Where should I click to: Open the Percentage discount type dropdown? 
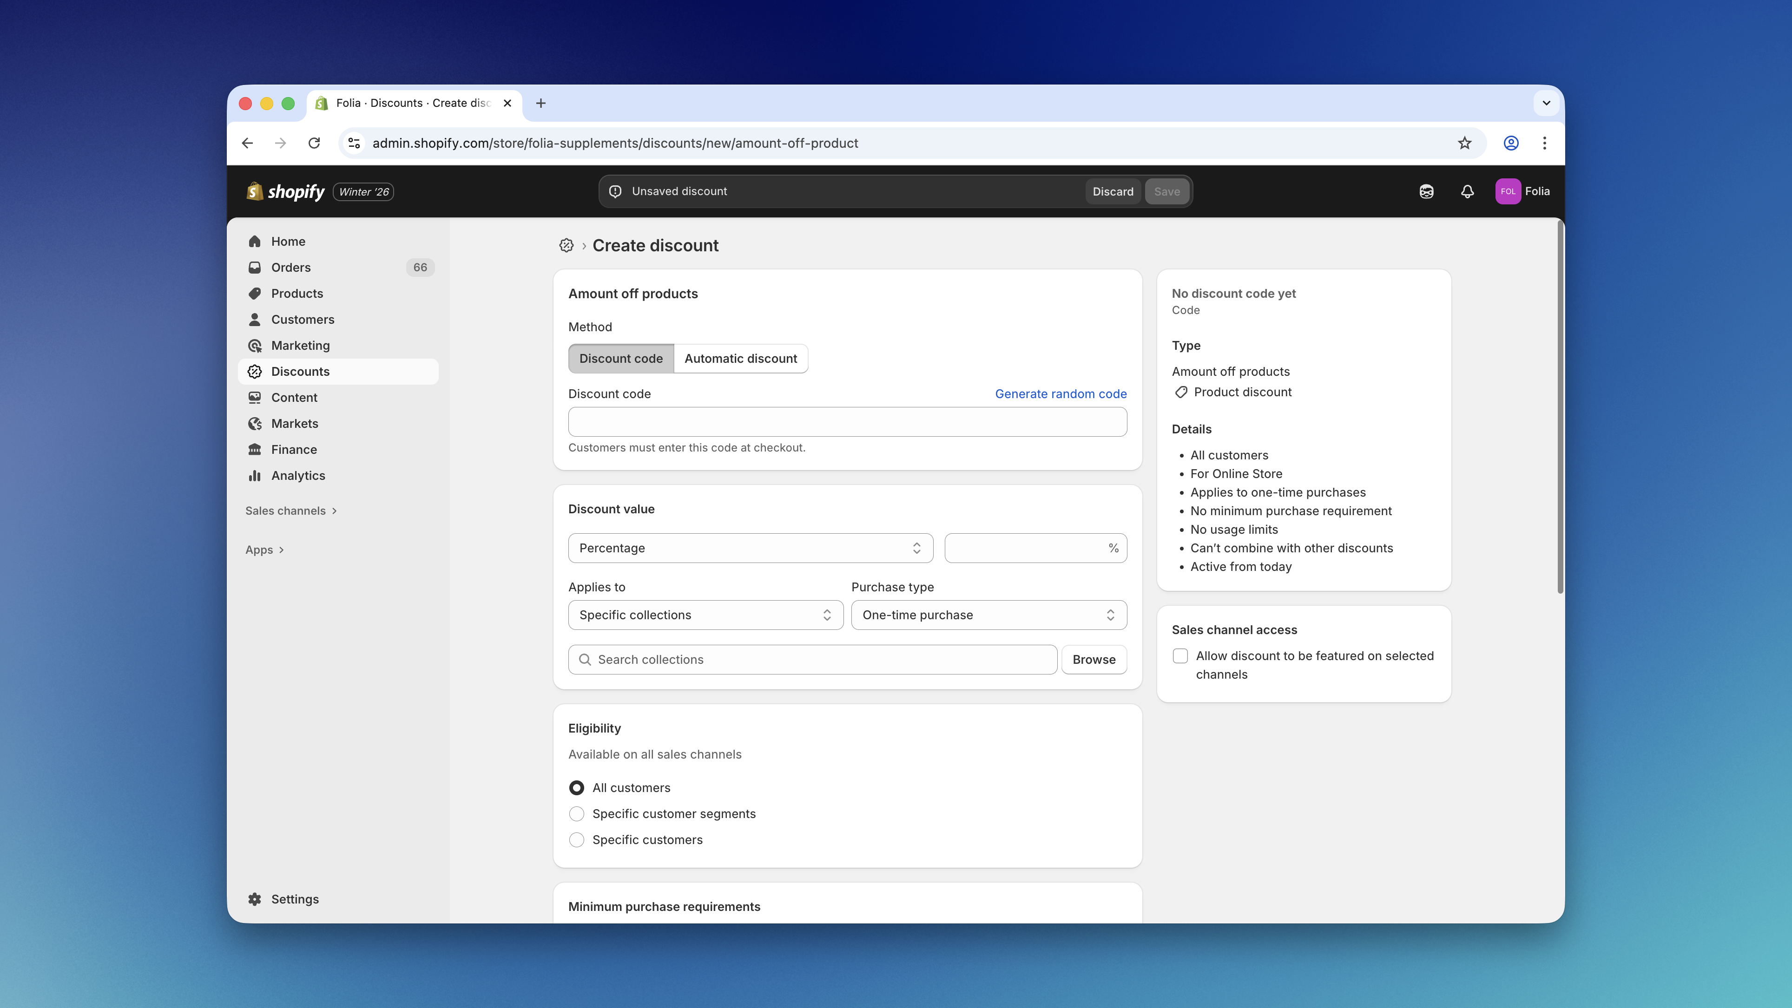(750, 549)
